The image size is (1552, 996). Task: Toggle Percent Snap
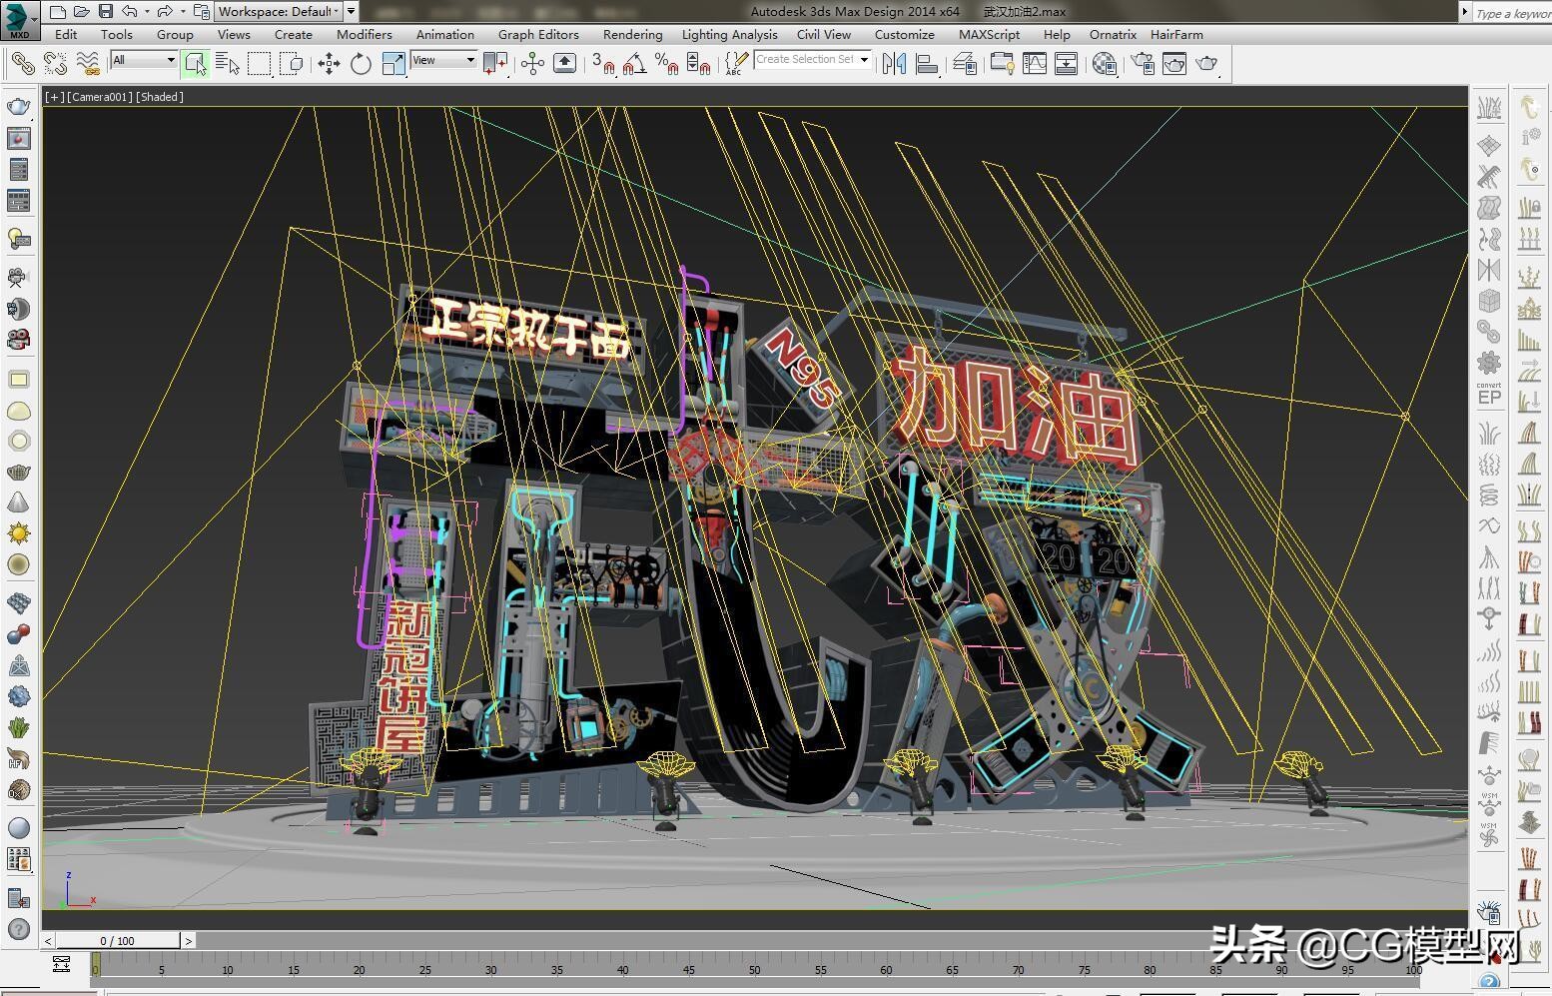click(x=664, y=64)
